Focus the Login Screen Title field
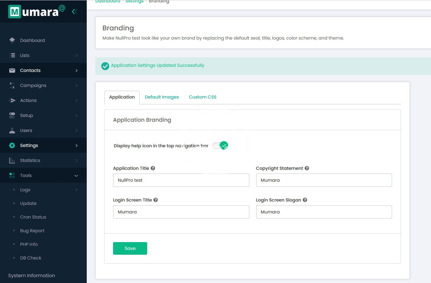This screenshot has width=431, height=283. pos(181,212)
